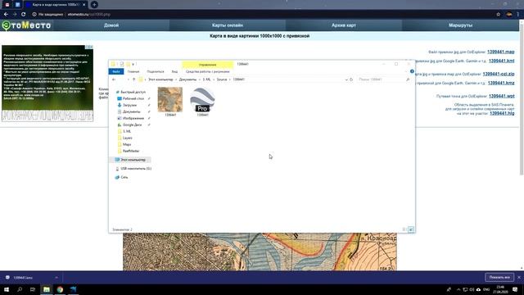Open Сеть in the navigation pane
Viewport: 524px width, 295px height.
[x=122, y=177]
